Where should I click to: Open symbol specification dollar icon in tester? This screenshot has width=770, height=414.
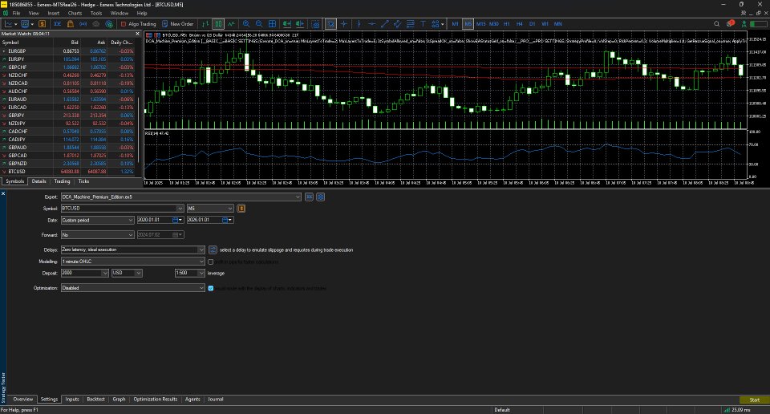[x=241, y=209]
